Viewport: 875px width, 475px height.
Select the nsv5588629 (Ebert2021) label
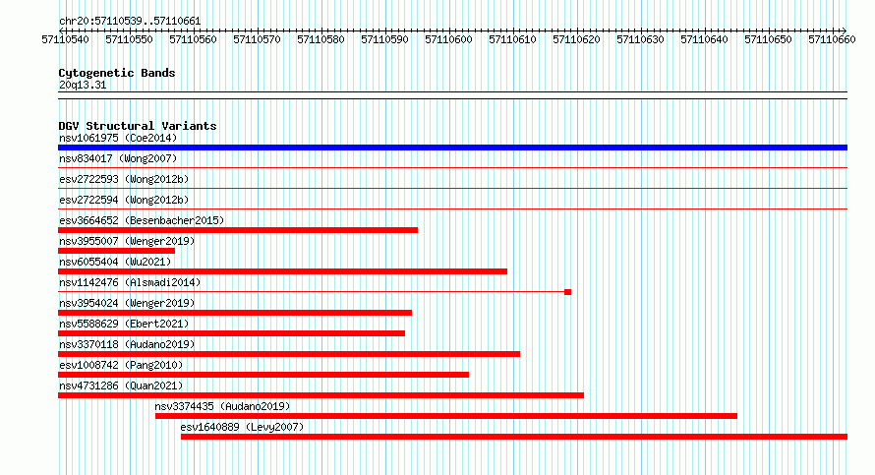[x=124, y=324]
